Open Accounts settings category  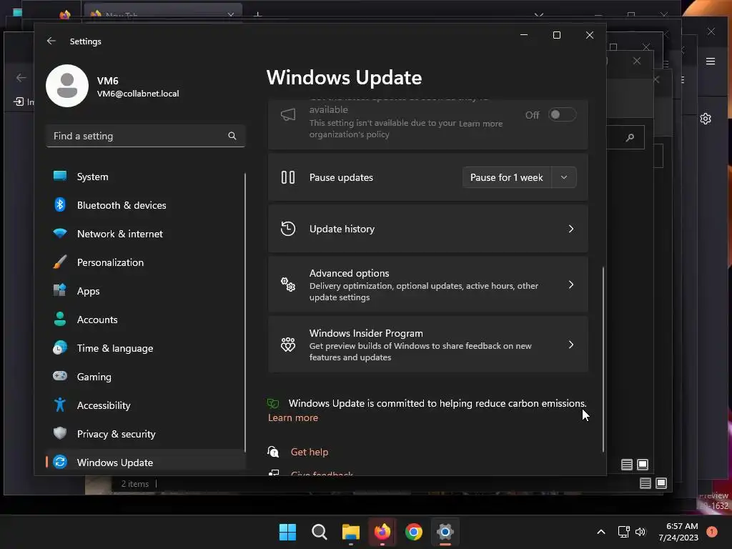click(146, 320)
